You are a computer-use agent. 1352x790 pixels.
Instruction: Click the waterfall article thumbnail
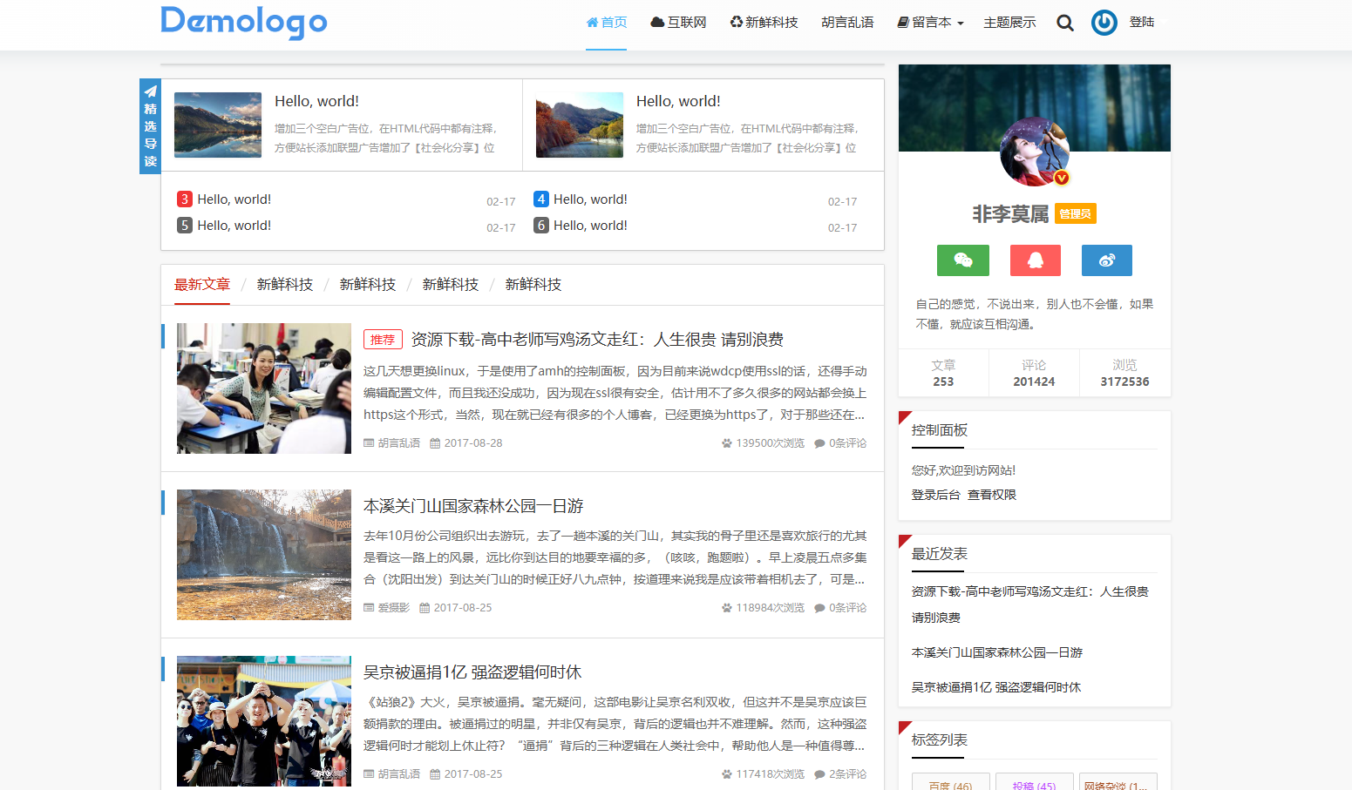[264, 555]
